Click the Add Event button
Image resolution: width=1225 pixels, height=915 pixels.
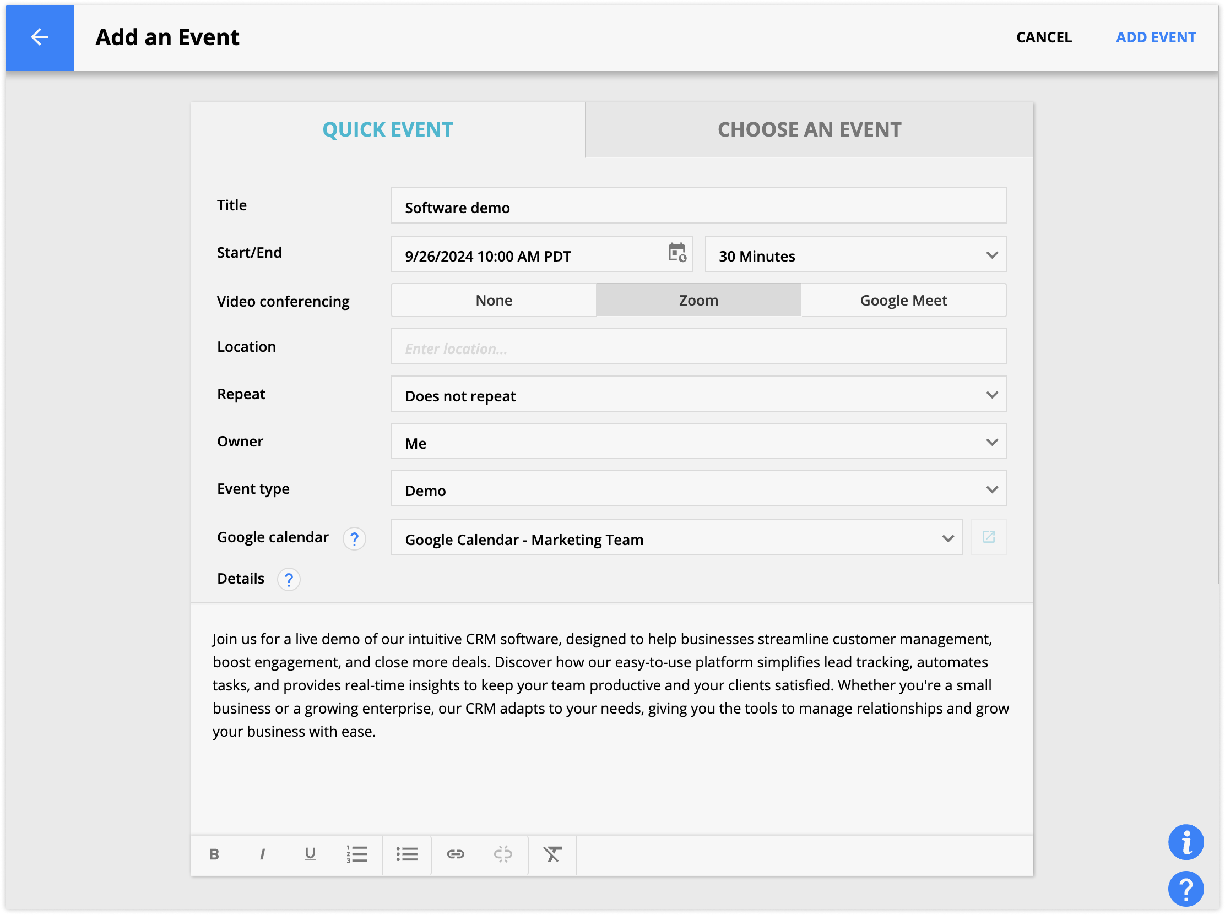pos(1156,37)
